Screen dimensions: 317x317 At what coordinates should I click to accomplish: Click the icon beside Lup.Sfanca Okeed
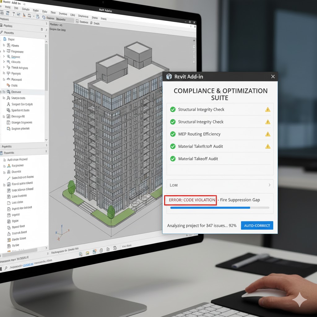pyautogui.click(x=9, y=190)
